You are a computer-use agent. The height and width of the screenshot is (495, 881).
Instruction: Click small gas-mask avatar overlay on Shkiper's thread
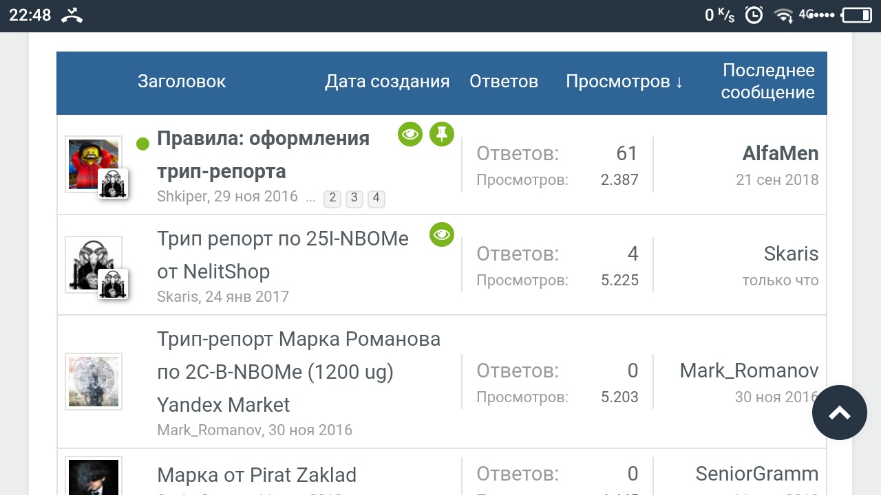coord(113,184)
